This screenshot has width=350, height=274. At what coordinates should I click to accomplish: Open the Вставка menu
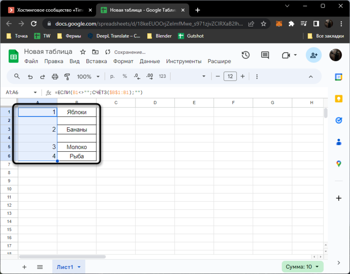tap(96, 61)
